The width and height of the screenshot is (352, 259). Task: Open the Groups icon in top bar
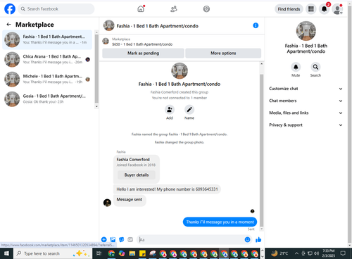[x=206, y=9]
